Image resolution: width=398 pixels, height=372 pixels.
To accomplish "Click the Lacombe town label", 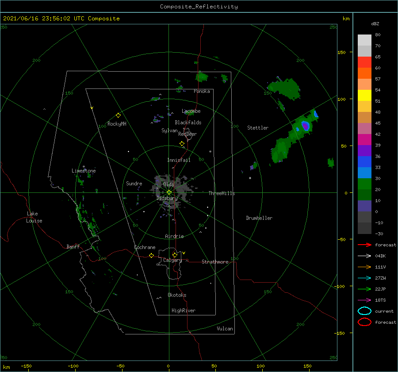I will click(191, 111).
